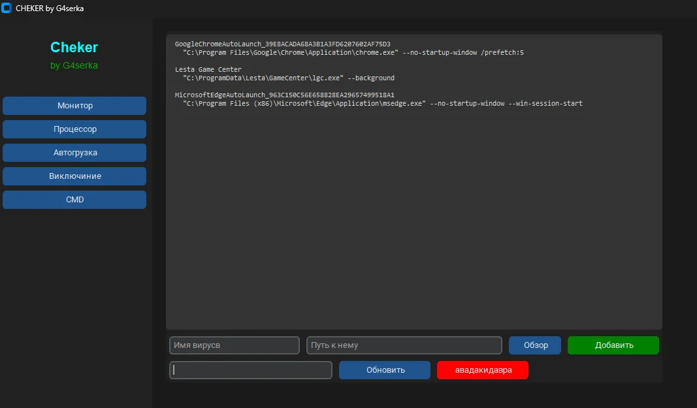Viewport: 697px width, 408px height.
Task: Select the Автогрузка sidebar item
Action: tap(74, 153)
